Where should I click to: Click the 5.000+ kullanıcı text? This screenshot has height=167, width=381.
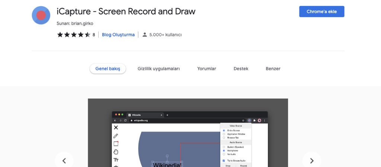(x=166, y=35)
